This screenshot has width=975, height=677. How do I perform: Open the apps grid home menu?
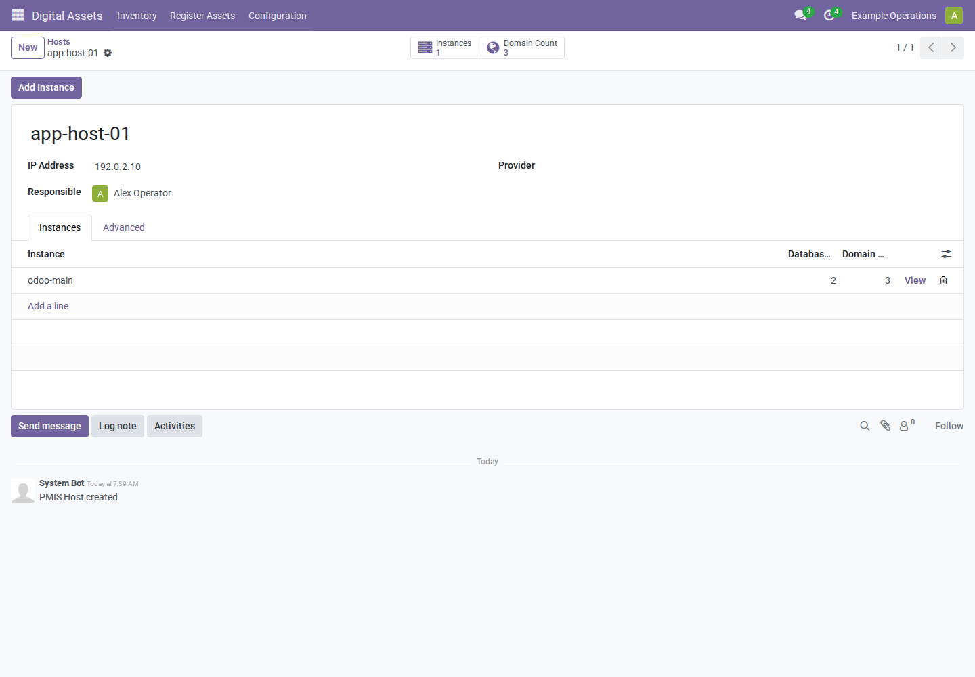point(18,15)
